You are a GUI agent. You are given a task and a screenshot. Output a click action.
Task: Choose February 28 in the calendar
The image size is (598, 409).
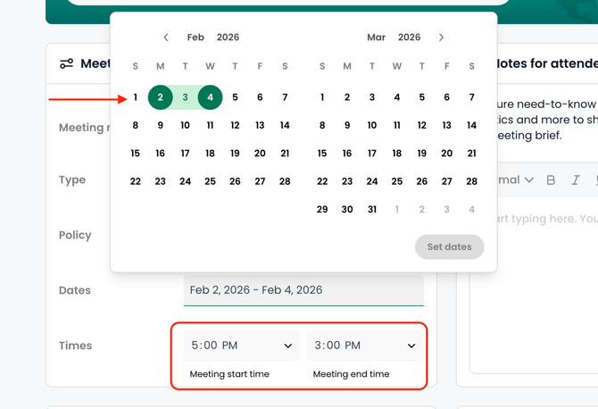pos(285,181)
